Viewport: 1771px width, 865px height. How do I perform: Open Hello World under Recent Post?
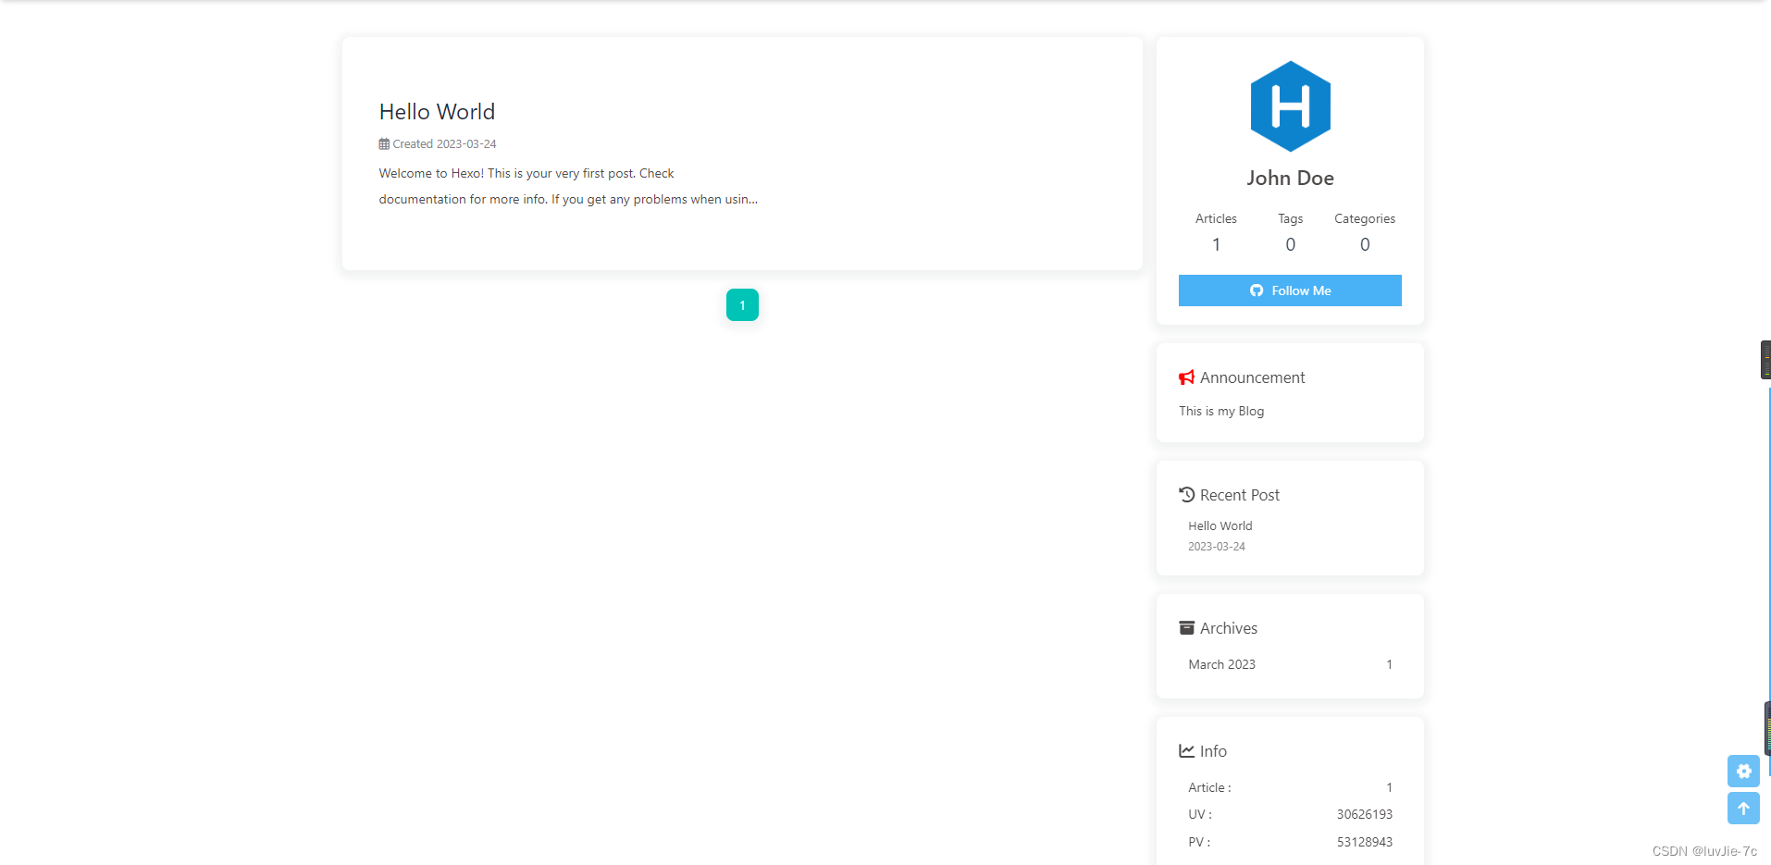(1220, 525)
